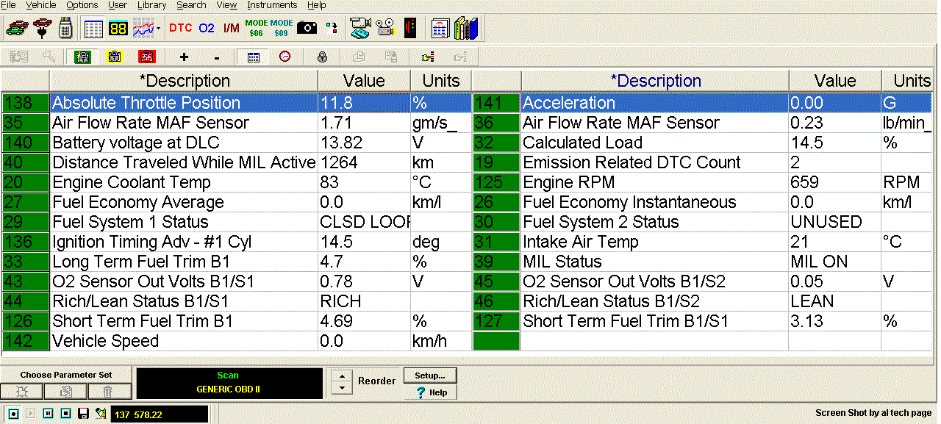
Task: Click the Reorder down arrow
Action: pyautogui.click(x=340, y=387)
